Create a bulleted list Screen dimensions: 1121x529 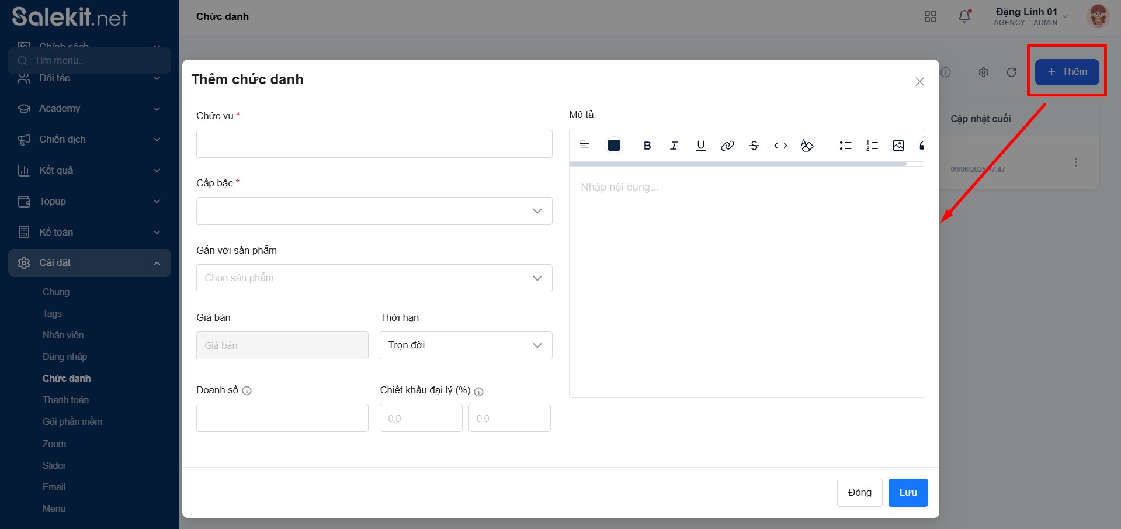(845, 146)
